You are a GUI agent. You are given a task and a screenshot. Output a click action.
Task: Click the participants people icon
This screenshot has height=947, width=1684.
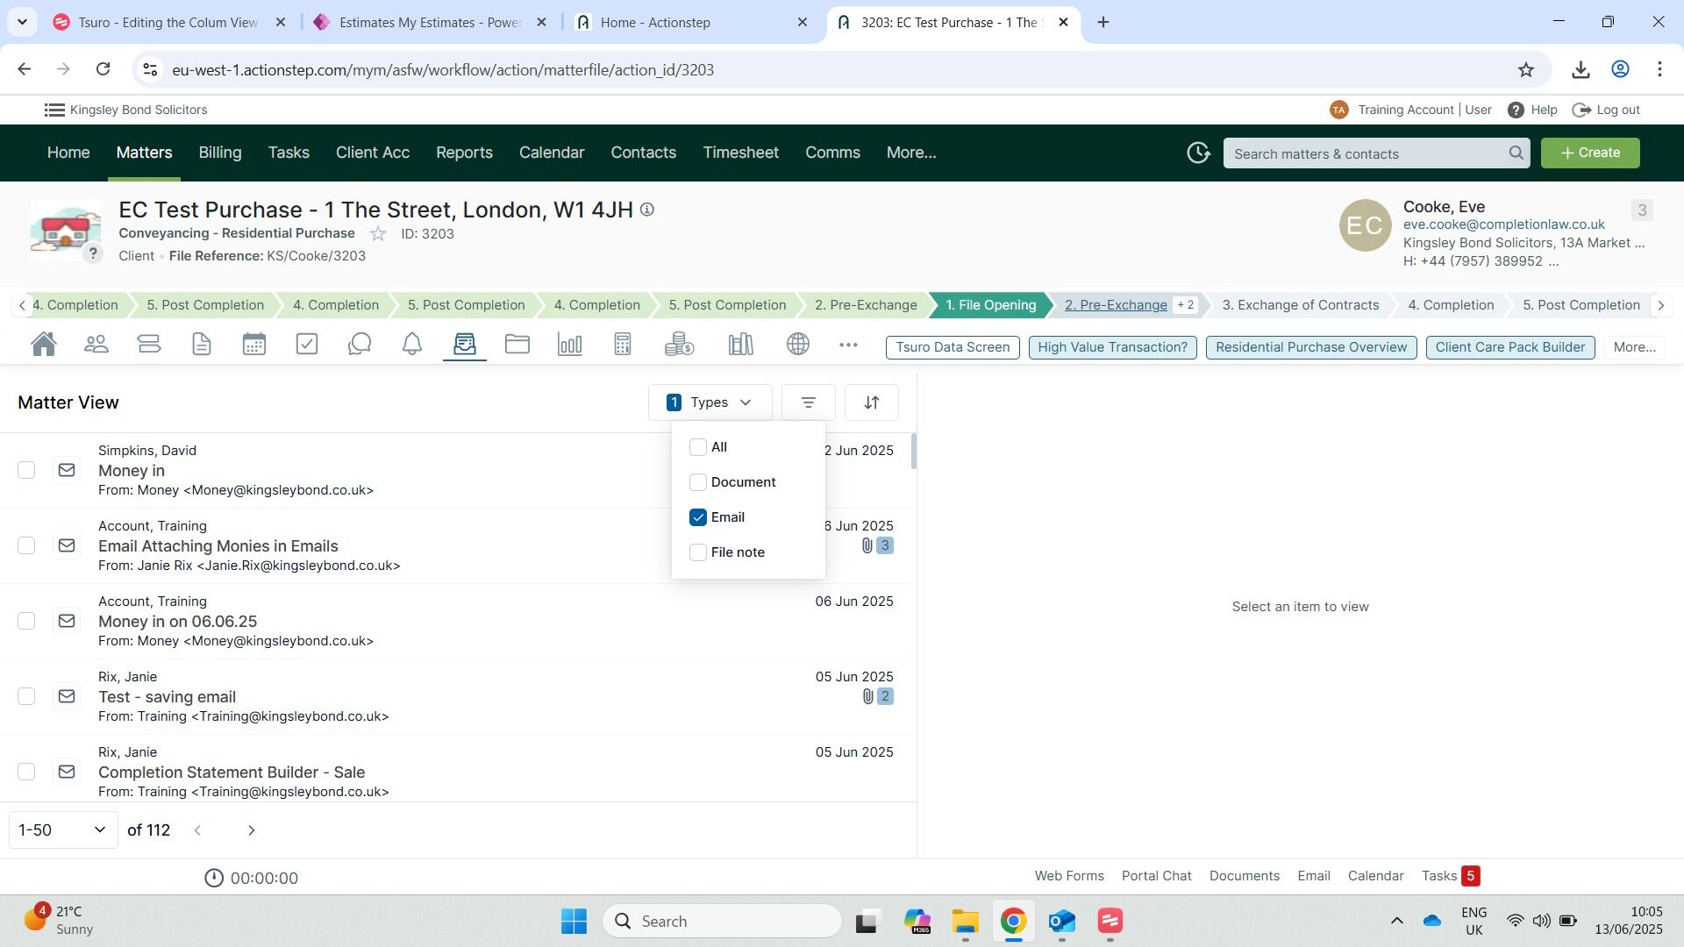(x=96, y=345)
